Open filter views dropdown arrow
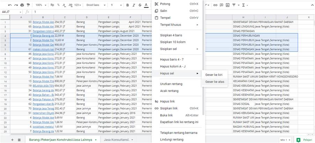The image size is (315, 143). coord(239,5)
